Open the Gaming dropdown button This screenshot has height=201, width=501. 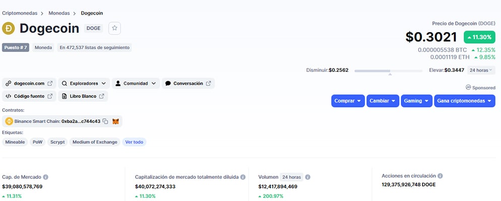(417, 100)
